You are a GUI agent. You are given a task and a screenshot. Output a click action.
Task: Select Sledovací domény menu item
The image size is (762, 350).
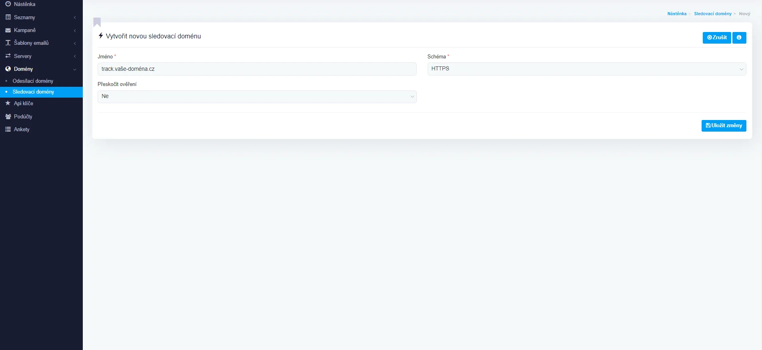pyautogui.click(x=33, y=92)
